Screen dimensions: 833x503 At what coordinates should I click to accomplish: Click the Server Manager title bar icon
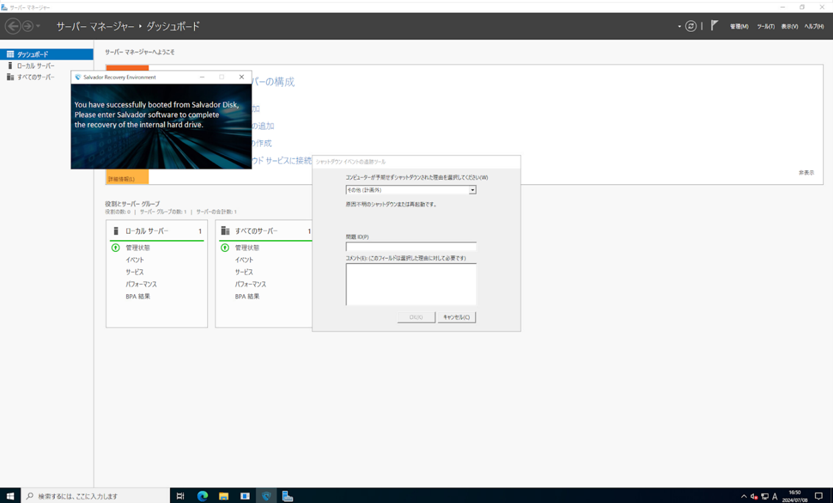click(x=4, y=7)
